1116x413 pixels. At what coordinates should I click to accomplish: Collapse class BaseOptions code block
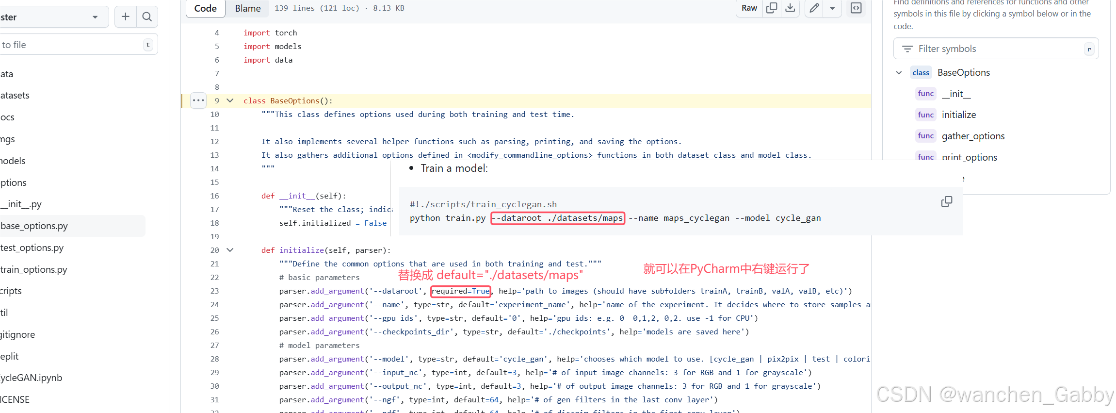(x=230, y=100)
